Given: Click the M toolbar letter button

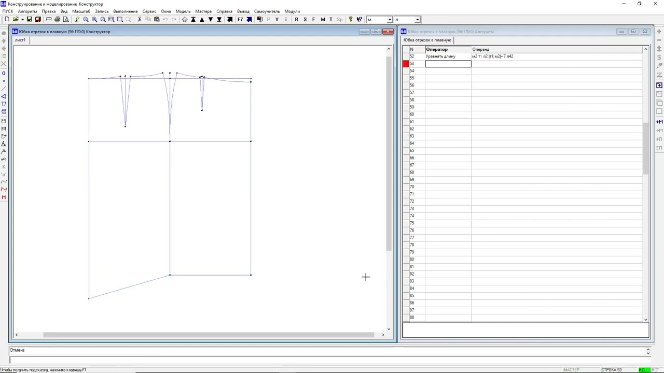Looking at the screenshot, I should 323,19.
